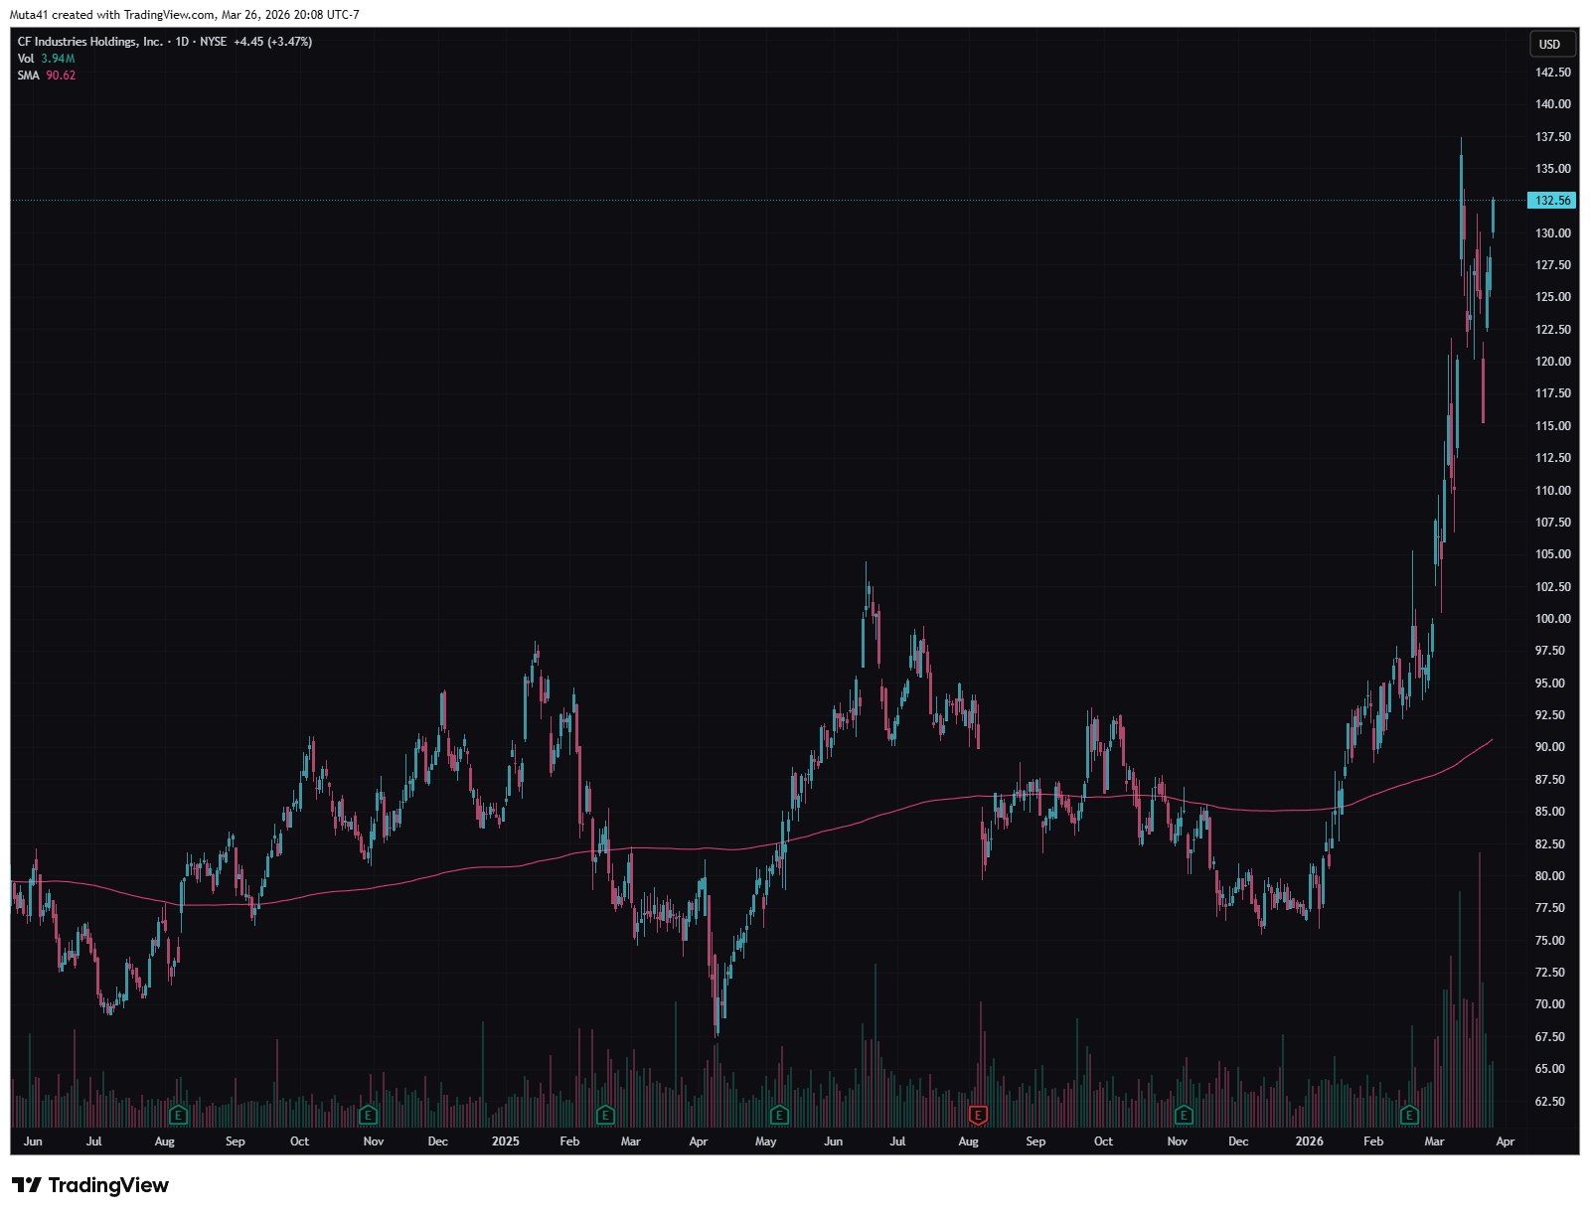Select the earnings marker near May 2025
Image resolution: width=1590 pixels, height=1215 pixels.
click(779, 1115)
